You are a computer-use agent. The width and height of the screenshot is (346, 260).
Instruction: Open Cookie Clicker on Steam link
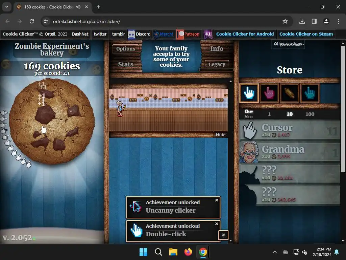click(x=306, y=34)
